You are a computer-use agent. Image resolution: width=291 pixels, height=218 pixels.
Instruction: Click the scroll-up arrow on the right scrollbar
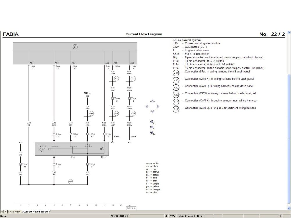coord(289,32)
